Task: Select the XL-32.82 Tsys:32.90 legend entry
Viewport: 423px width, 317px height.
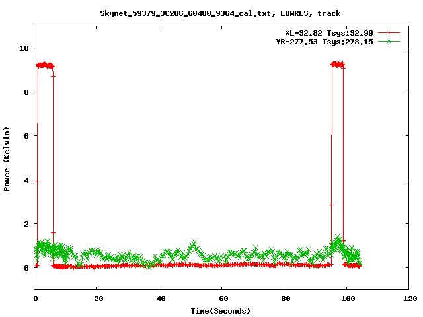Action: pos(329,33)
